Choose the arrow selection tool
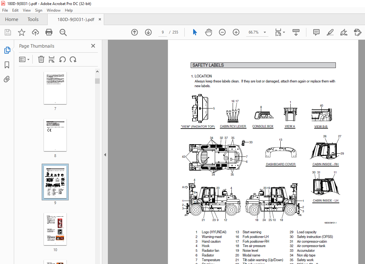This screenshot has width=365, height=264. pyautogui.click(x=195, y=32)
